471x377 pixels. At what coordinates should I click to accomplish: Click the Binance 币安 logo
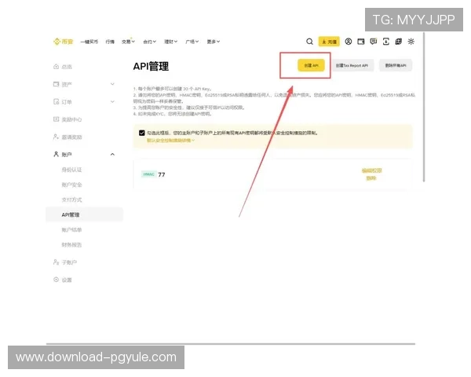pos(63,42)
